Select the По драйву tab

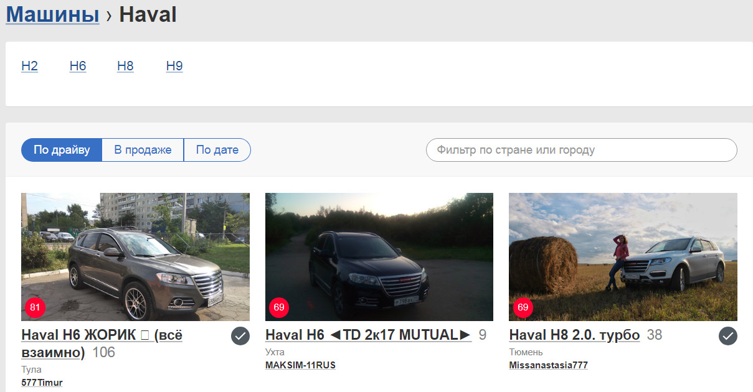click(62, 149)
